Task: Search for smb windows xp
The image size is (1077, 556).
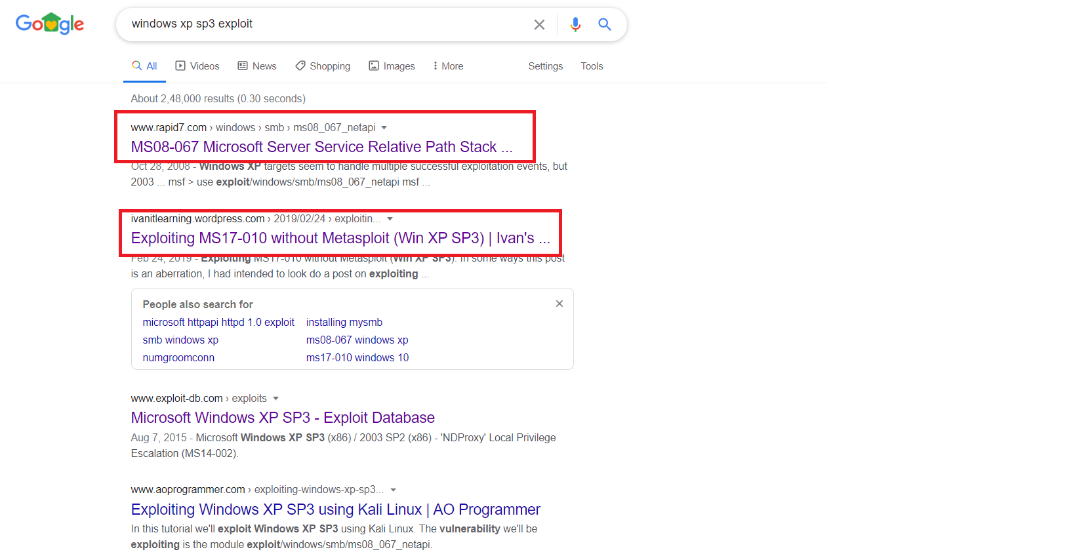Action: pyautogui.click(x=180, y=340)
